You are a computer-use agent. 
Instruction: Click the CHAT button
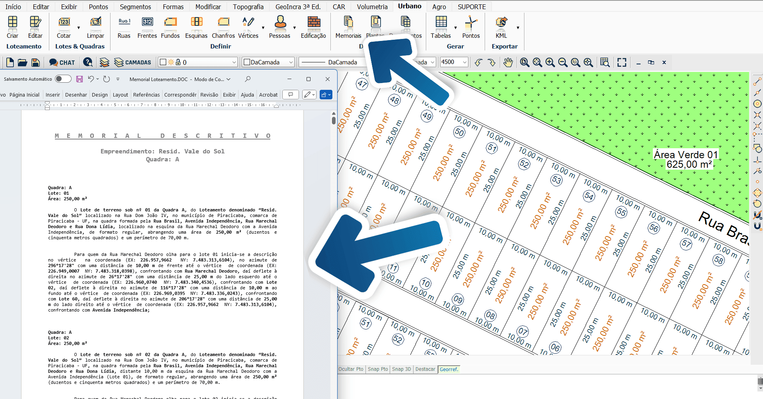click(x=62, y=62)
